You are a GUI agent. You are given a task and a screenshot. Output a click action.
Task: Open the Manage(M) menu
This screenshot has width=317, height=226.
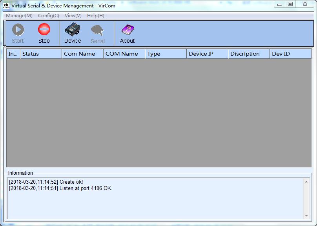[x=19, y=16]
